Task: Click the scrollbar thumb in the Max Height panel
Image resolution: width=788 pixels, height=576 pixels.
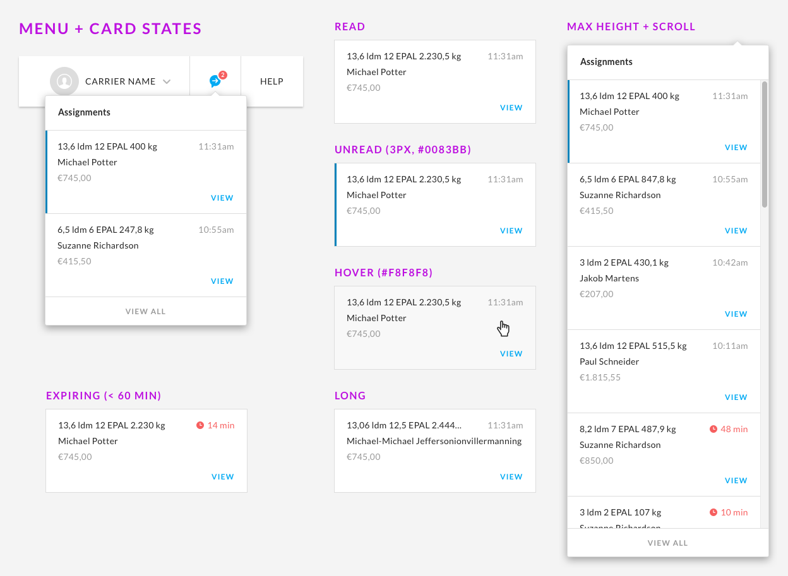Action: coord(765,144)
